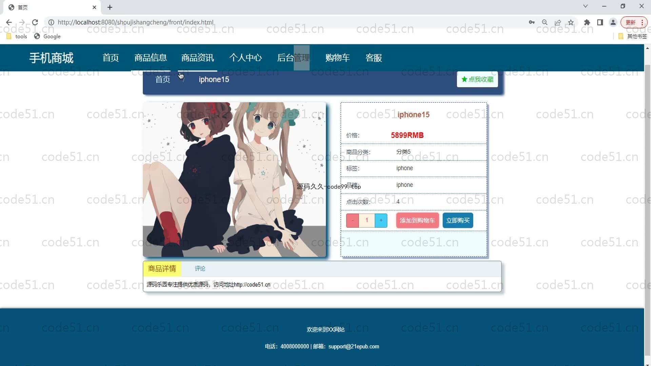View site information icon in address bar

coord(51,22)
